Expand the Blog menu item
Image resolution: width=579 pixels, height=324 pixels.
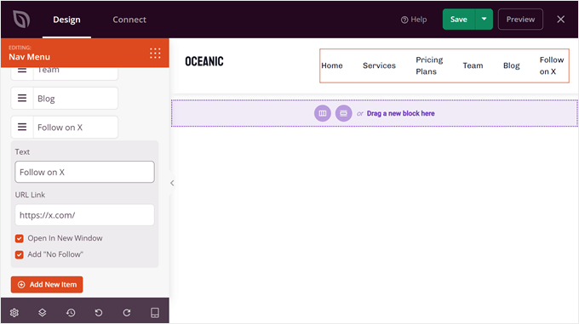75,98
